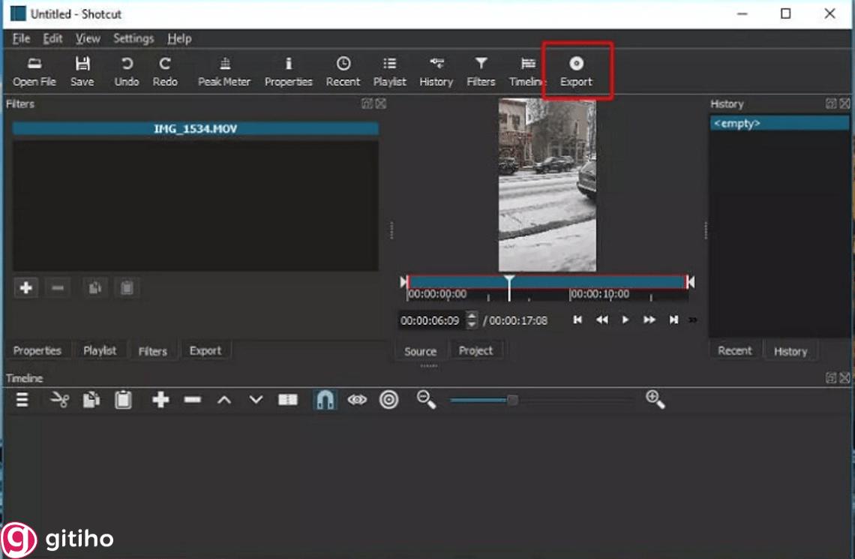This screenshot has height=559, width=855.
Task: Open a file with Open File
Action: point(34,71)
